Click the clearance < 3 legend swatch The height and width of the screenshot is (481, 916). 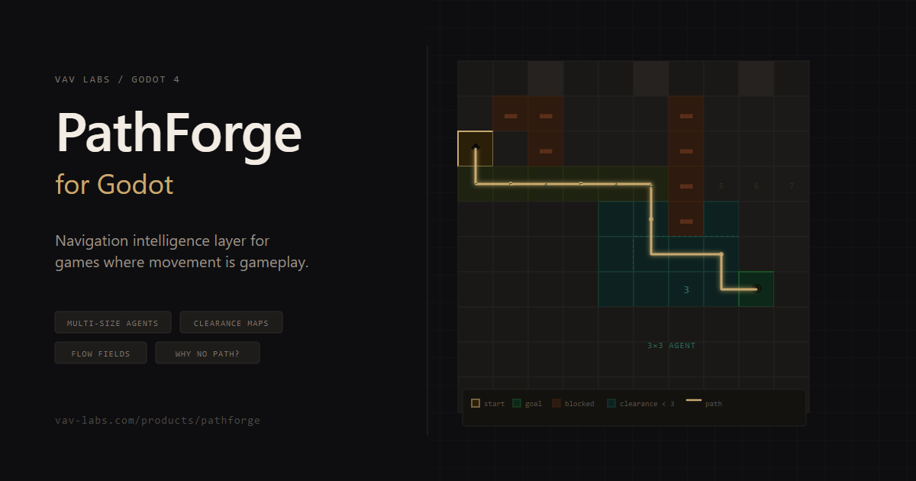pos(611,403)
